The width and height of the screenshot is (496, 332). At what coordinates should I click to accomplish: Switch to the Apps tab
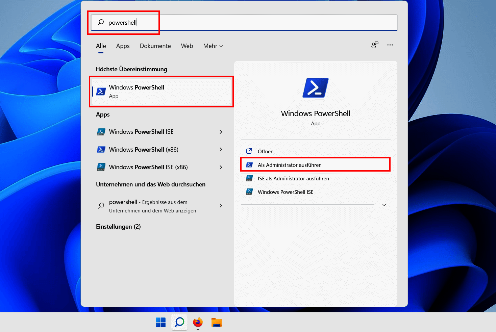(x=123, y=46)
